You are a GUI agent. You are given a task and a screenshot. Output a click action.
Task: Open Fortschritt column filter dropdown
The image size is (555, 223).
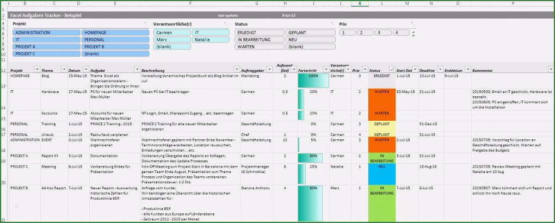(326, 69)
